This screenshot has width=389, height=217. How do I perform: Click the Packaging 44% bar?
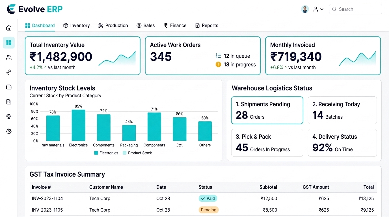(129, 133)
